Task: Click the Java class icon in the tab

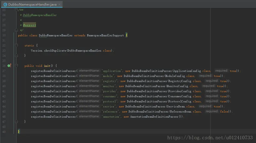Action: (x=5, y=5)
